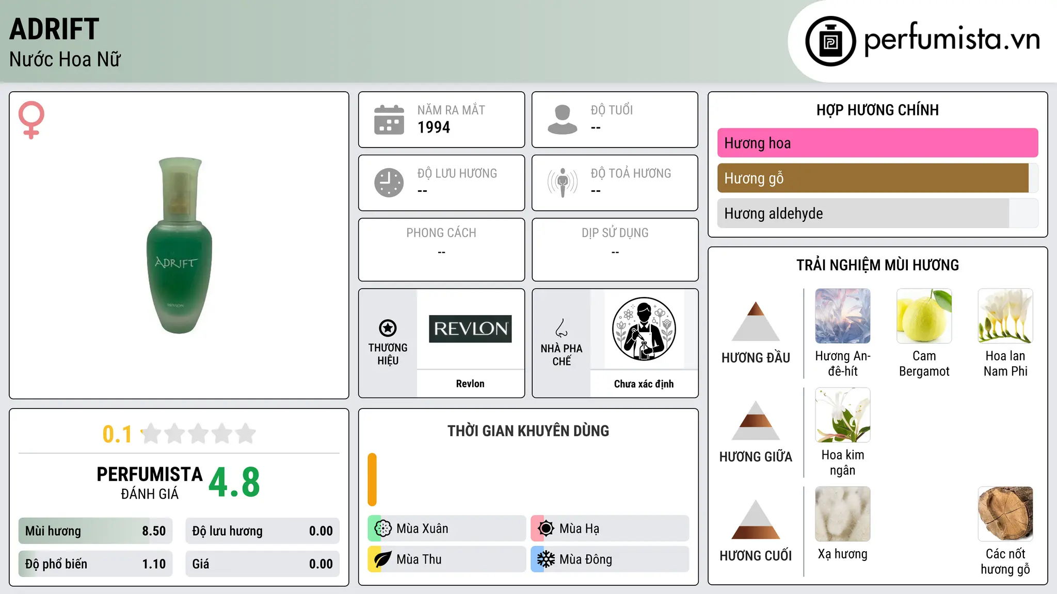Select the Xạ hương note image
1057x594 pixels.
click(843, 514)
